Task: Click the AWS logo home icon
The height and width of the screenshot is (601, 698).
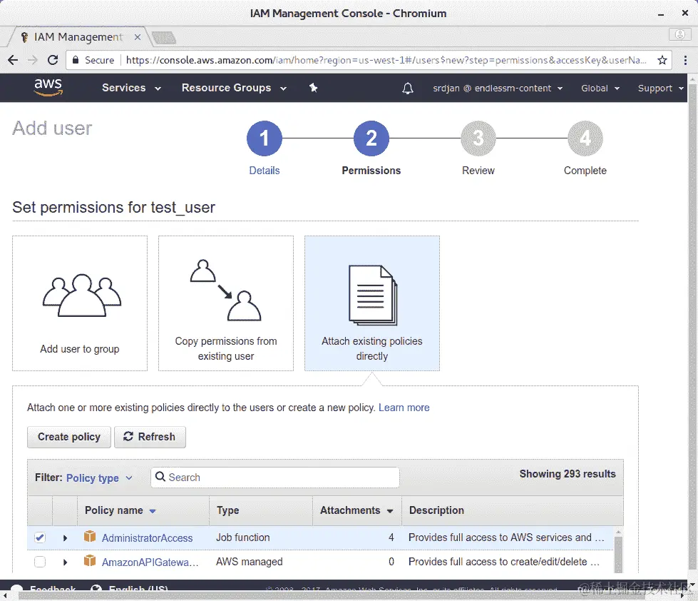Action: point(48,87)
